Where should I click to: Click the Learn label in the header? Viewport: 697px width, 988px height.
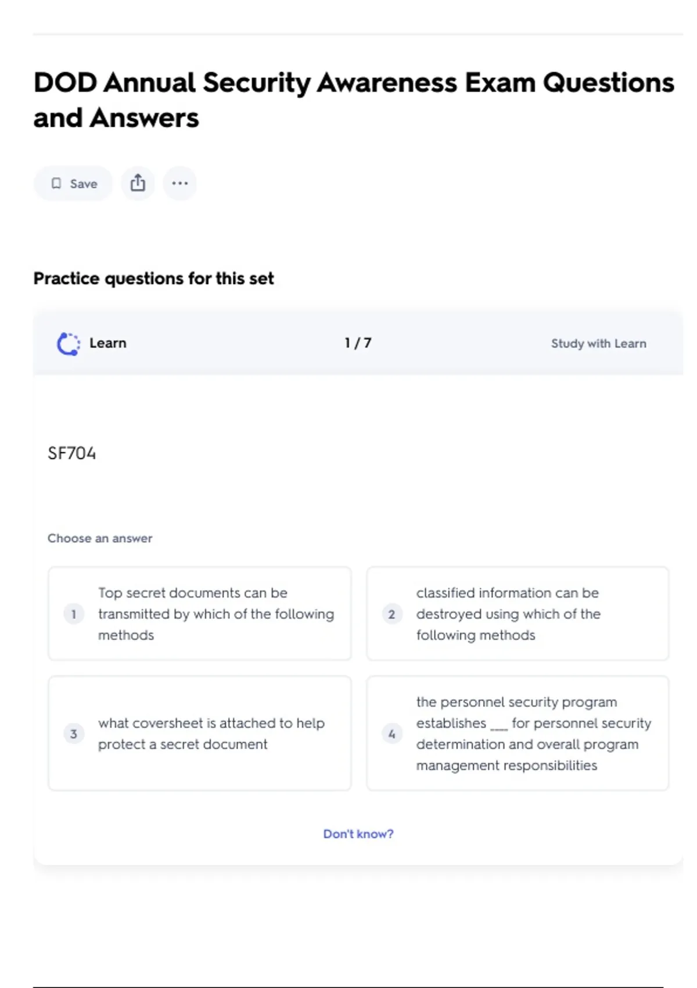pos(107,343)
